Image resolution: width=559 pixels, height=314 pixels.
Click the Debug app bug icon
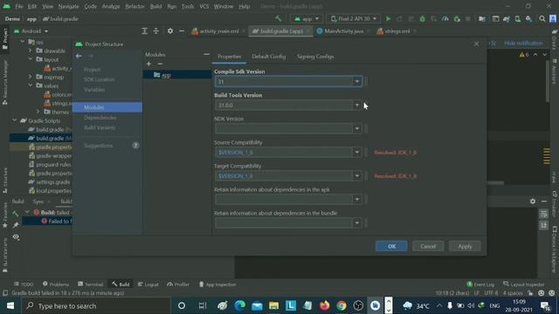(x=422, y=19)
